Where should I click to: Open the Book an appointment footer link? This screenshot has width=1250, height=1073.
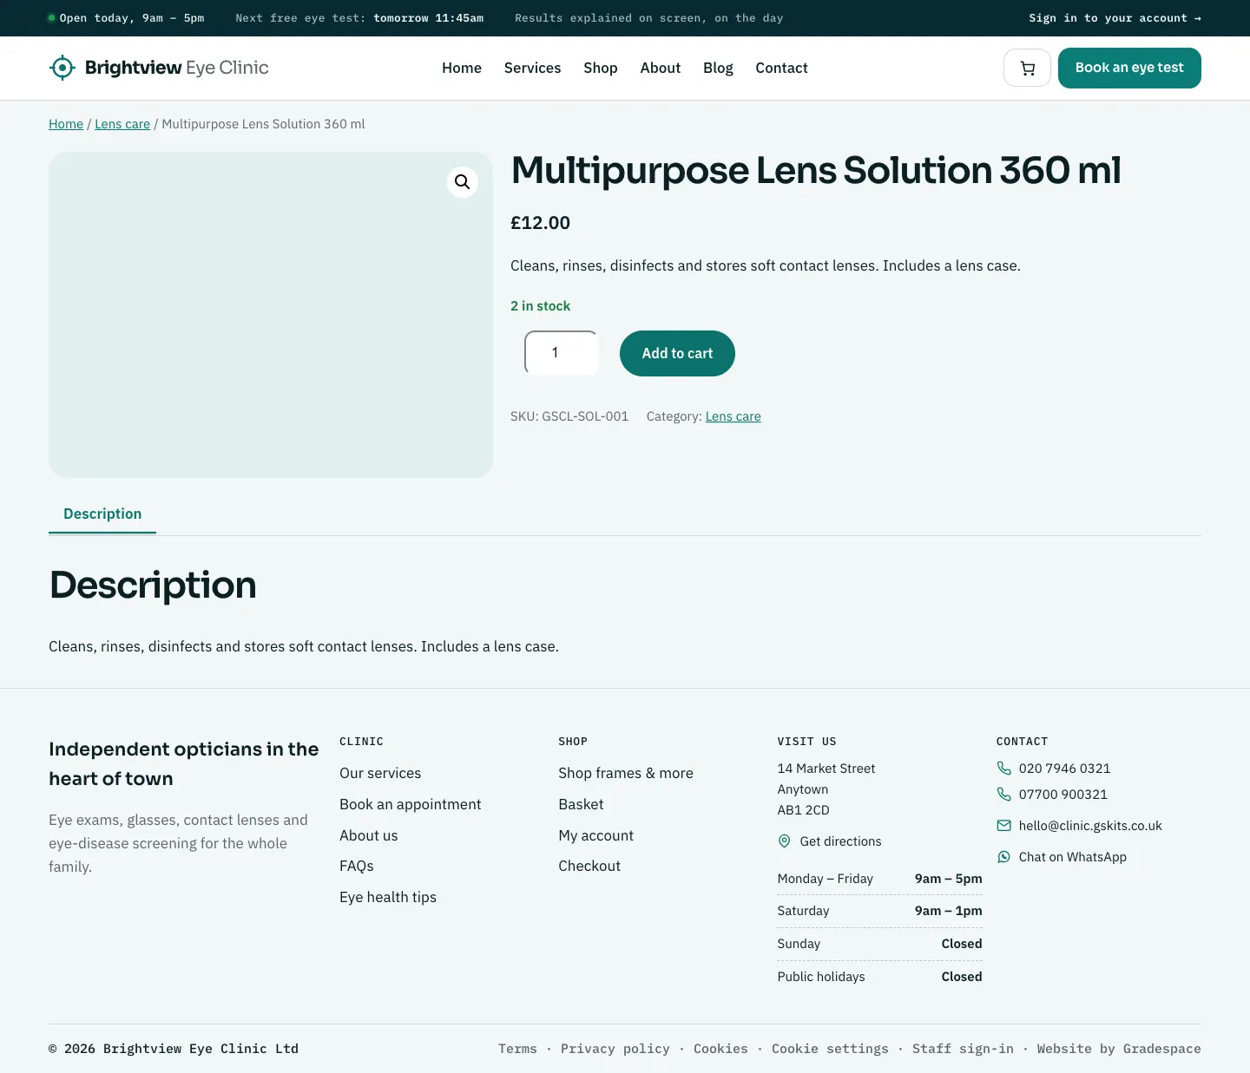coord(411,804)
